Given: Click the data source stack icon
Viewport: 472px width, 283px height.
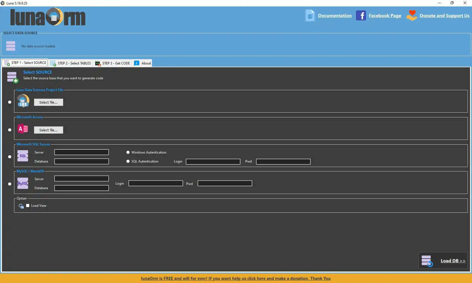Looking at the screenshot, I should (11, 46).
